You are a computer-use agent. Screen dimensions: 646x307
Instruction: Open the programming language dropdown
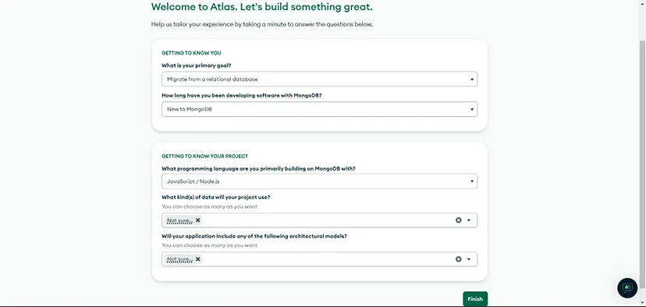(319, 181)
